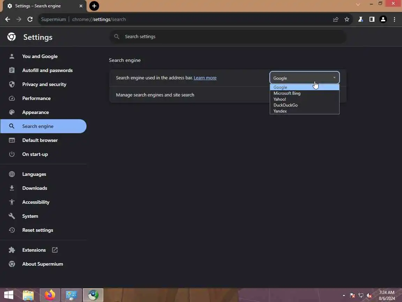
Task: Open the share page icon in address bar
Action: point(336,19)
